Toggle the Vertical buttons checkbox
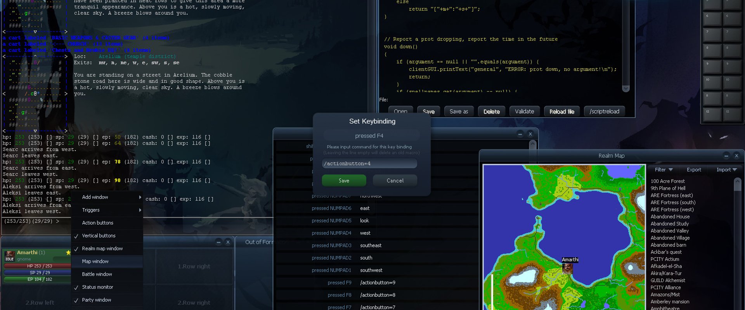 tap(76, 236)
